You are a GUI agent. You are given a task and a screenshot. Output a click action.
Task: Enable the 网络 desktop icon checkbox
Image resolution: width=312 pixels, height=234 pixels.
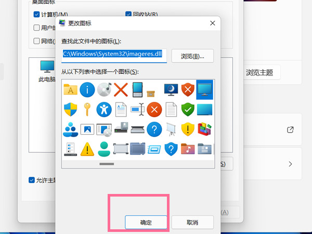36,41
